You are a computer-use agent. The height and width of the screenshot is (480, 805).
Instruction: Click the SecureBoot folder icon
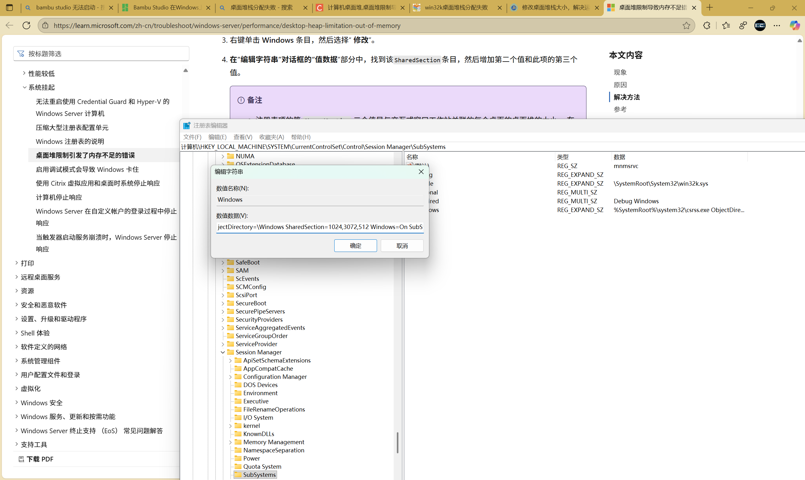pos(230,303)
